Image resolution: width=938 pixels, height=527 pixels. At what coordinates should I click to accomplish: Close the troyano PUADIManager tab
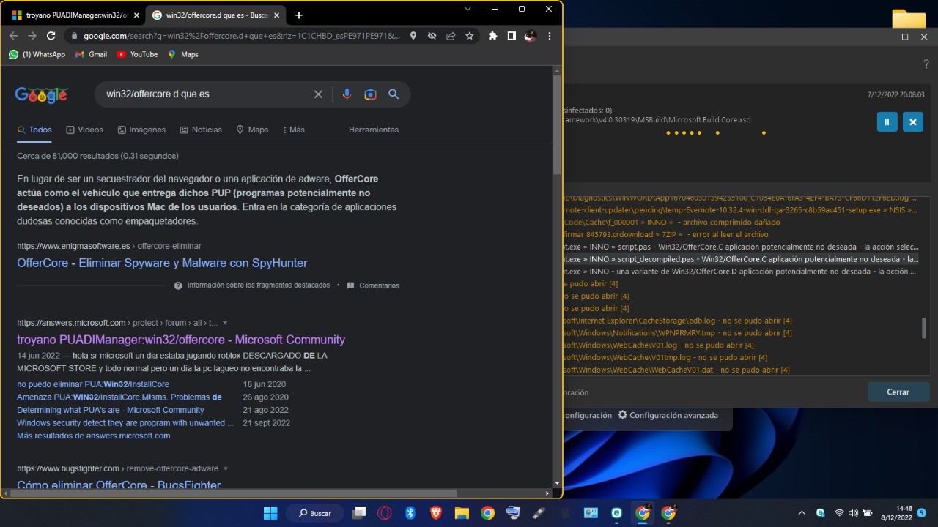pos(136,15)
